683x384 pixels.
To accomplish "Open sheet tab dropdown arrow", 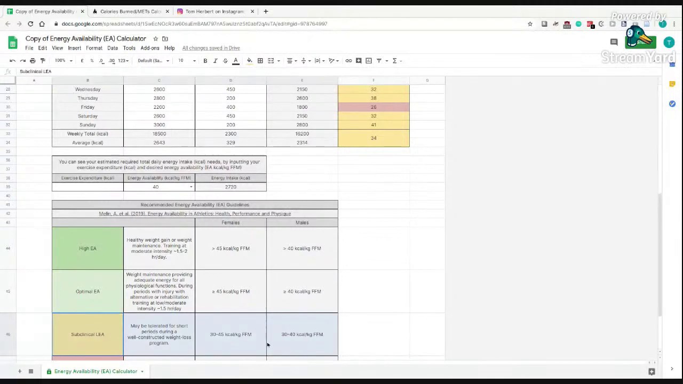I will (x=142, y=371).
